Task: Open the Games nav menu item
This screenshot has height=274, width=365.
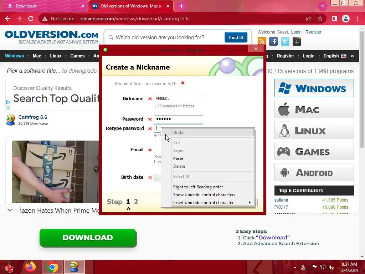Action: (77, 56)
